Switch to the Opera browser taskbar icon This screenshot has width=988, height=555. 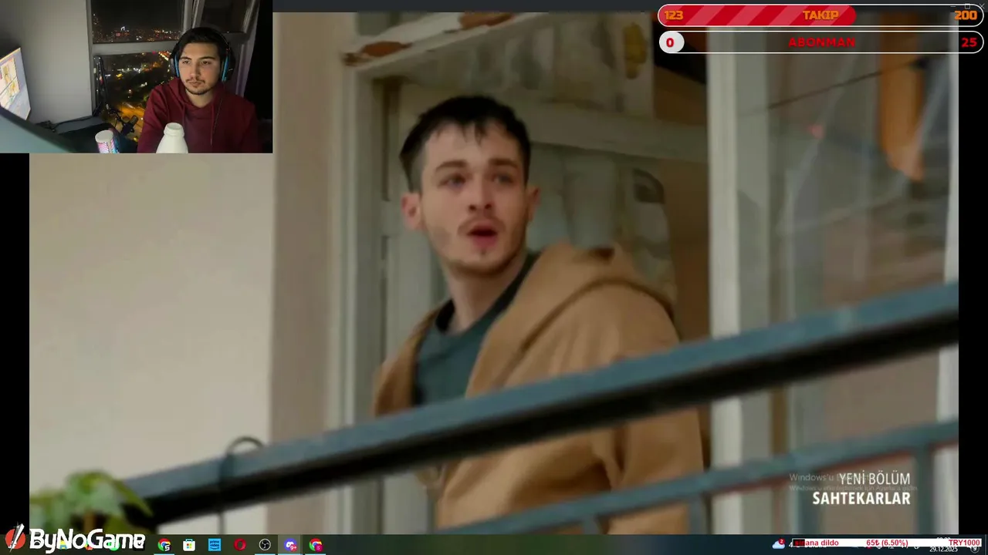pyautogui.click(x=240, y=545)
